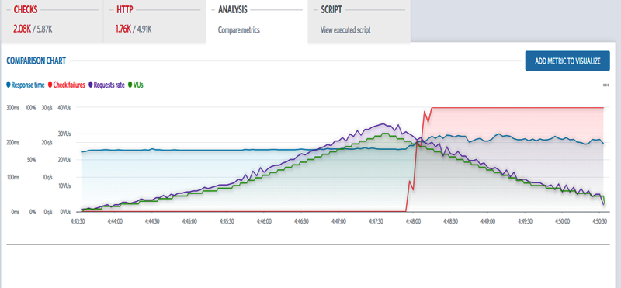Viewport: 621px width, 288px height.
Task: Toggle the VUs legend series
Action: (136, 85)
